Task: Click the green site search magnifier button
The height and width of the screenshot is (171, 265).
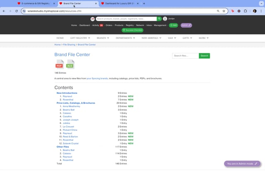Action: coord(159,19)
